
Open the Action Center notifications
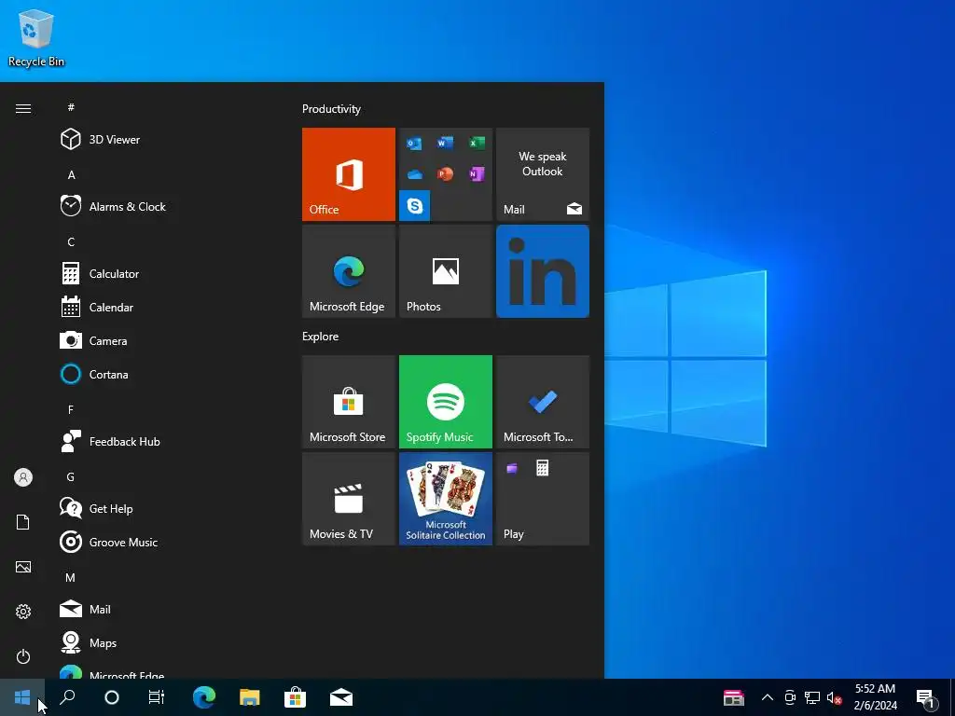926,697
